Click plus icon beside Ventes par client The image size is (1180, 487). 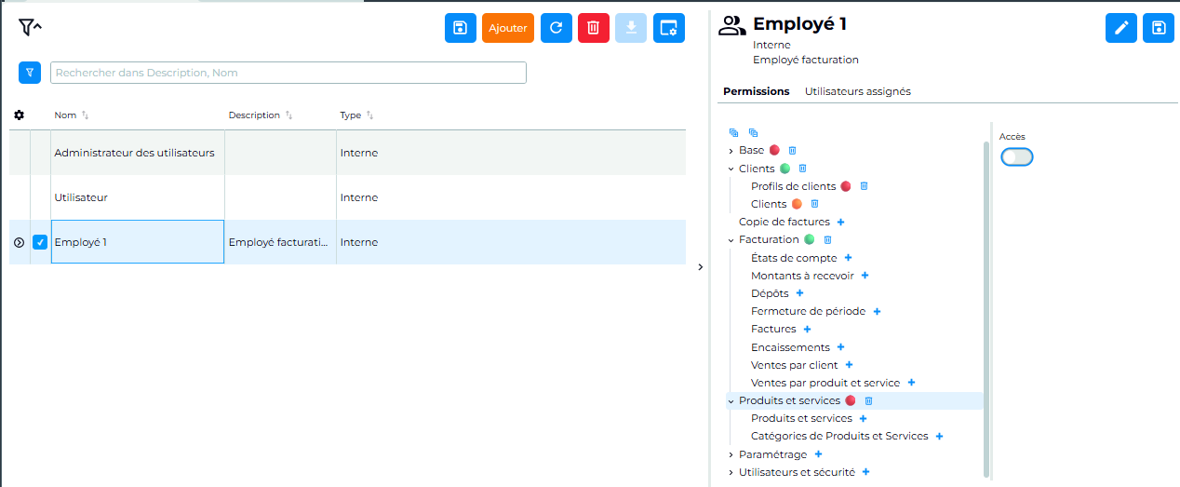coord(849,365)
